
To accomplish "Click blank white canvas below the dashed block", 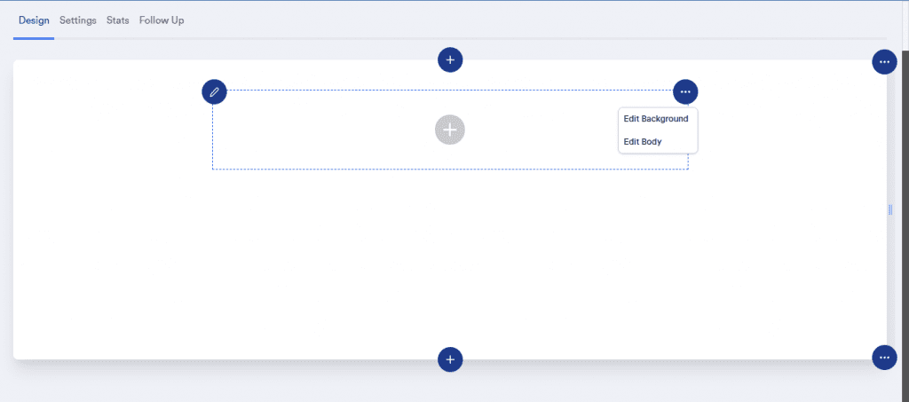I will [x=444, y=266].
